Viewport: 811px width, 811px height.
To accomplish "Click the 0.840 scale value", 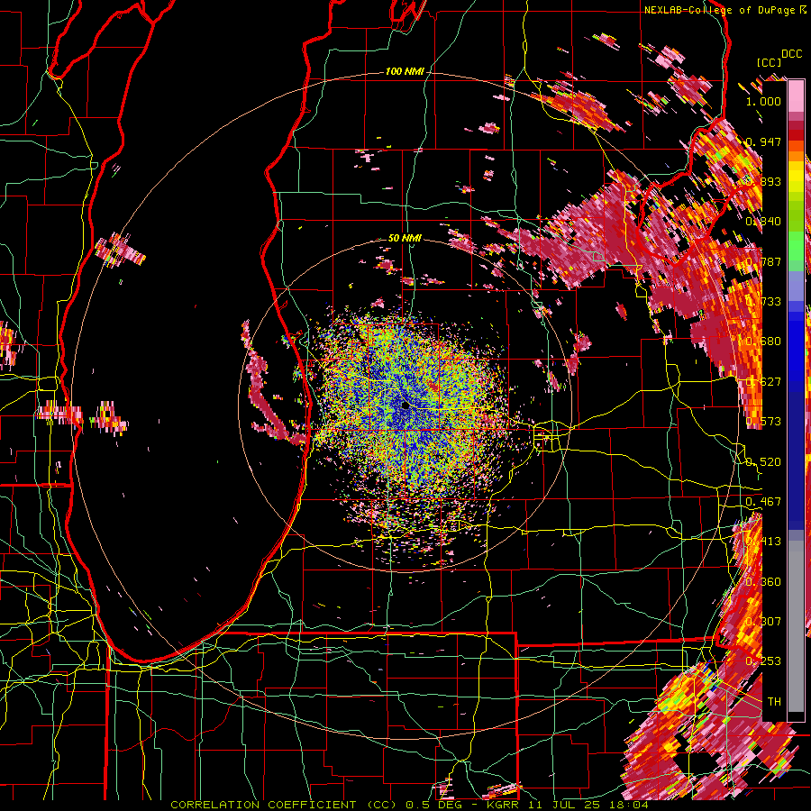I will [763, 222].
